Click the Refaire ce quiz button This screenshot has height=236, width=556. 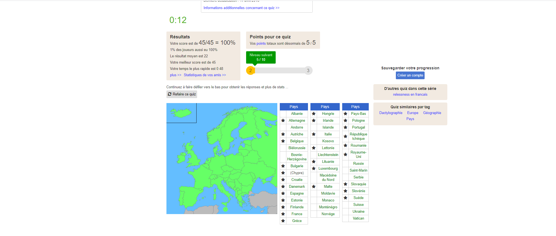[182, 94]
